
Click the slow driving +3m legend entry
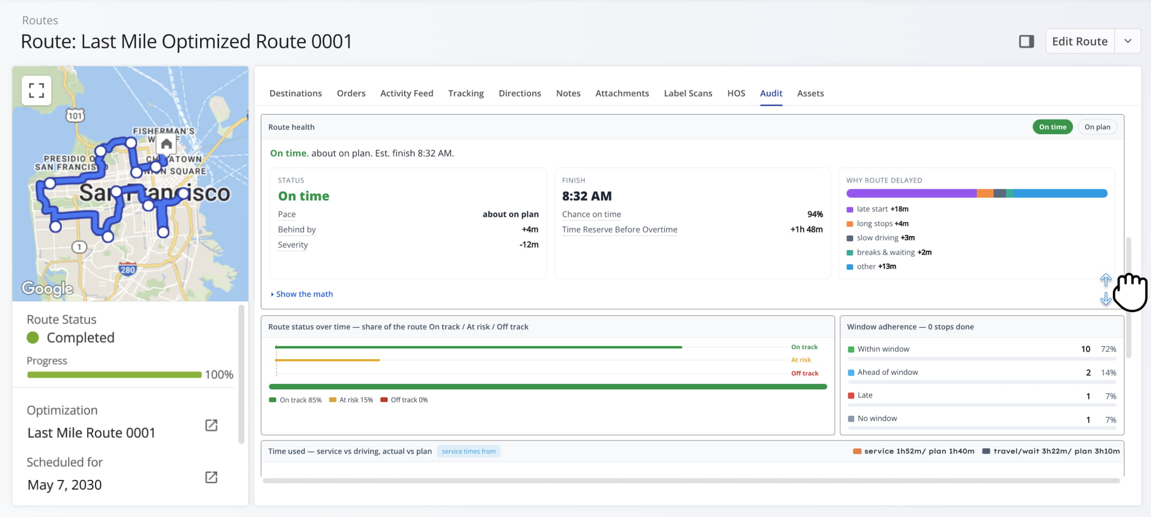[x=881, y=238]
